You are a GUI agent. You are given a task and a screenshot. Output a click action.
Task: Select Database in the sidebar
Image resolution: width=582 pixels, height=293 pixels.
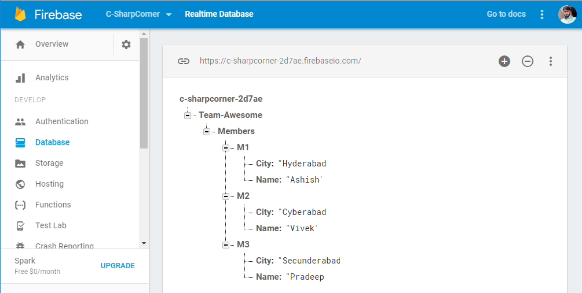(x=52, y=142)
